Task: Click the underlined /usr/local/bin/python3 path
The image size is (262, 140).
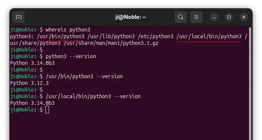Action: tap(209, 36)
